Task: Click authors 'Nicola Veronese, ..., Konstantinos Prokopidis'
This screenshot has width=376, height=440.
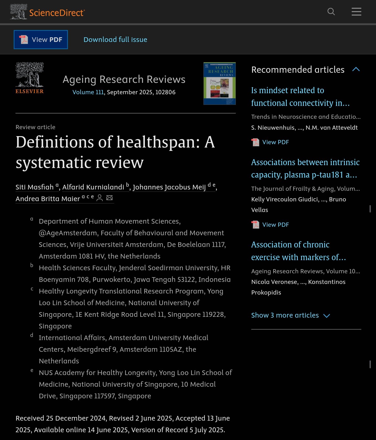Action: [298, 287]
